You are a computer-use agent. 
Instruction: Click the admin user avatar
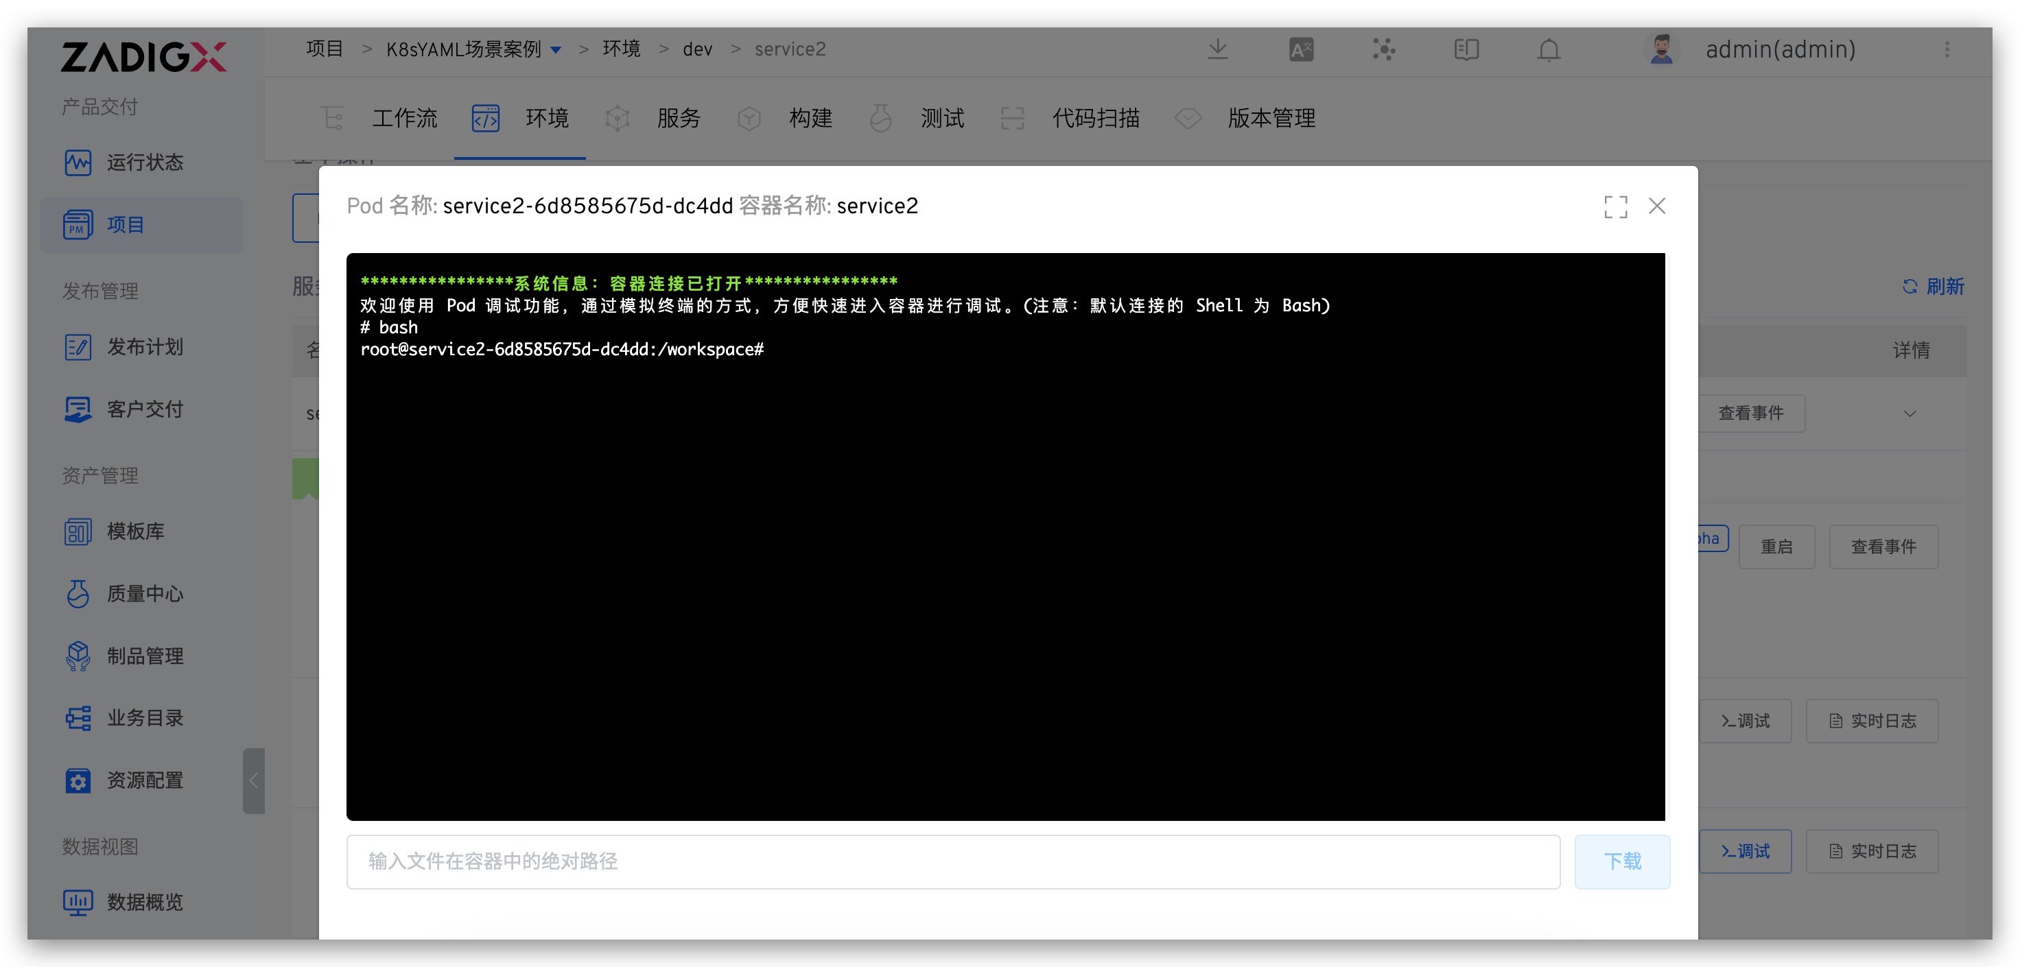click(1661, 49)
